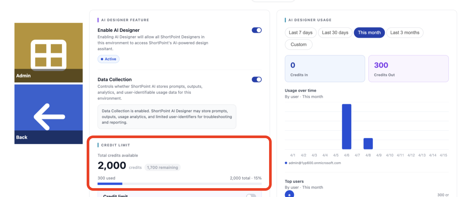This screenshot has width=470, height=197.
Task: Click the top user avatar 'a'
Action: 289,194
